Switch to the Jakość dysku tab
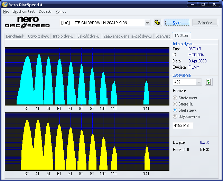The image size is (223, 181). (x=89, y=36)
